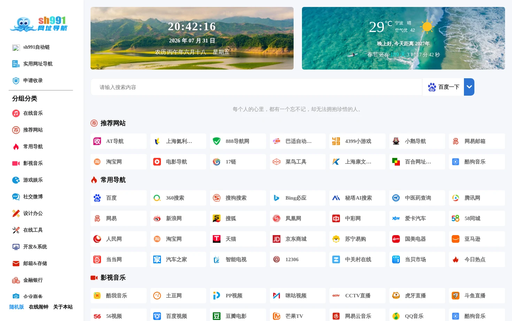Open the 在线音乐 category icon in sidebar
Screen dimensions: 512x321
16,113
